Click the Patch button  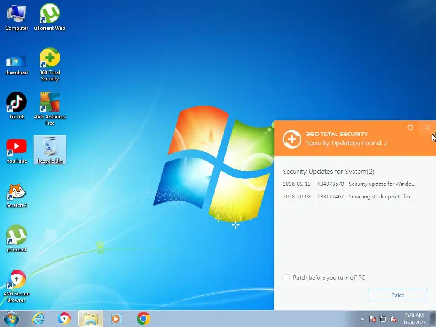coord(398,295)
